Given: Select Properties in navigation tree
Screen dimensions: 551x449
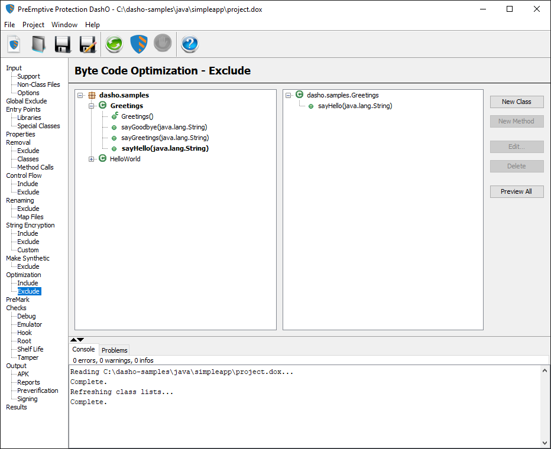Looking at the screenshot, I should coord(21,135).
